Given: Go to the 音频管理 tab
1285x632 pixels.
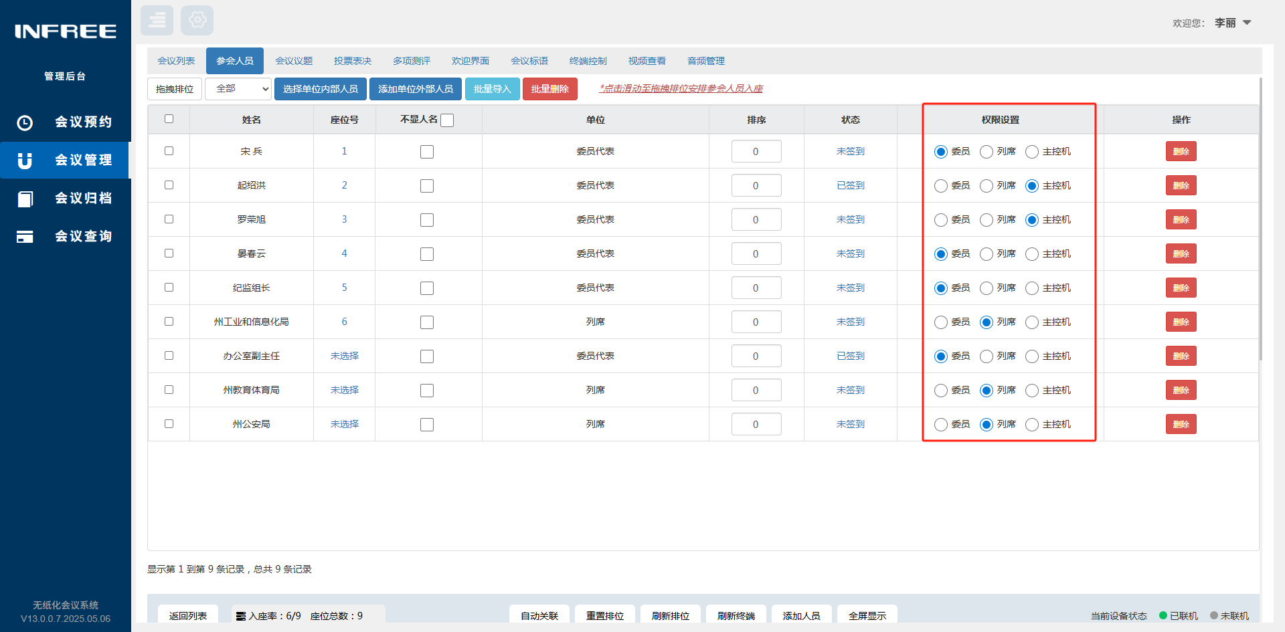Looking at the screenshot, I should [706, 61].
